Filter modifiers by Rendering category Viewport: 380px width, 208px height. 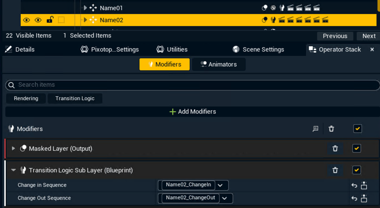pos(26,98)
